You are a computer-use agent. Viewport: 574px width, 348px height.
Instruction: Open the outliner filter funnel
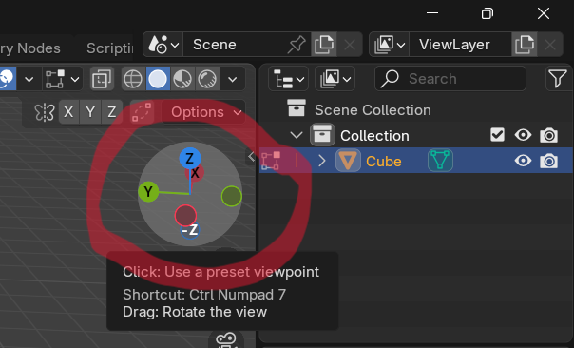point(557,79)
